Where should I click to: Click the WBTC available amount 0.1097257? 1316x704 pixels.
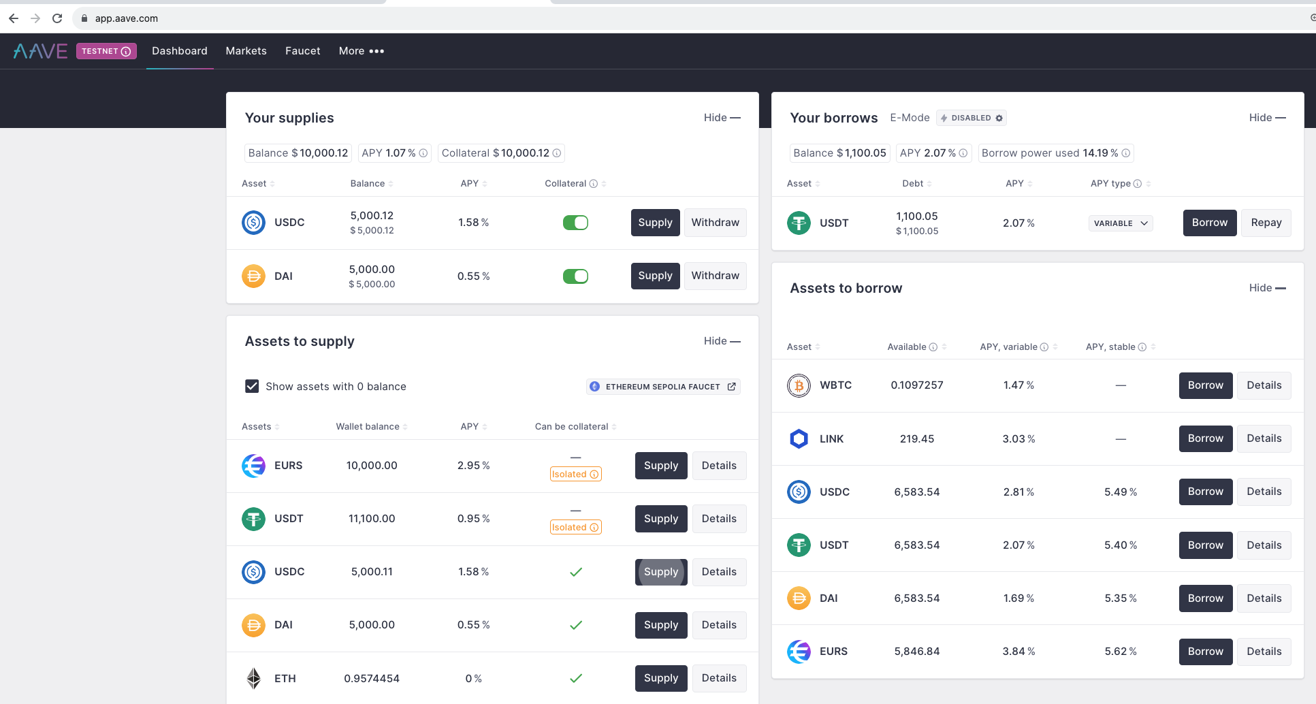pos(917,385)
